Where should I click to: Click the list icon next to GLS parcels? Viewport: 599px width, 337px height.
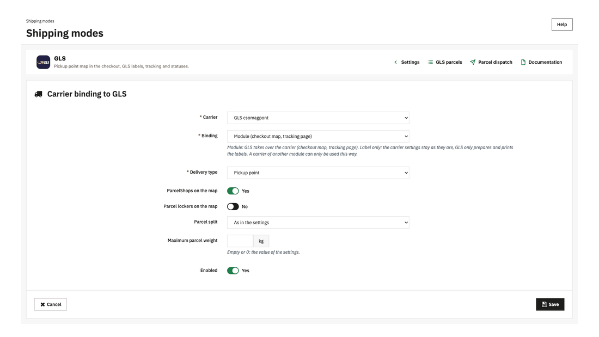430,62
